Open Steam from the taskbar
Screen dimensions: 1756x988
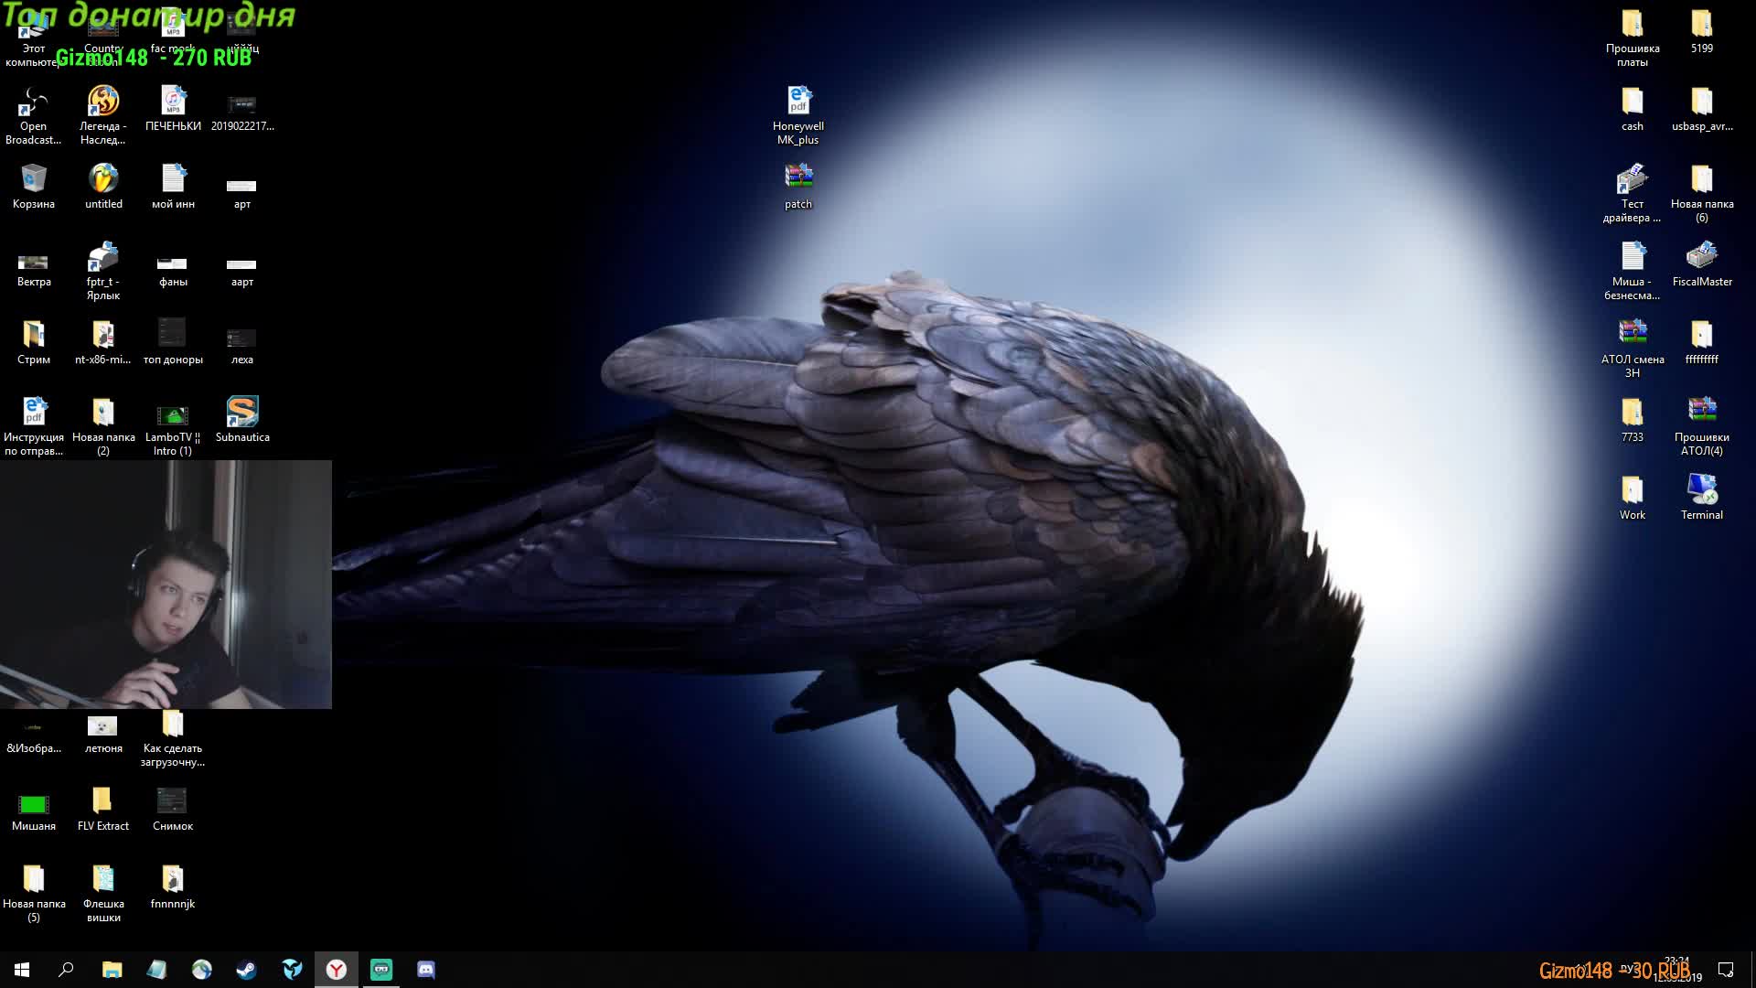pos(246,970)
